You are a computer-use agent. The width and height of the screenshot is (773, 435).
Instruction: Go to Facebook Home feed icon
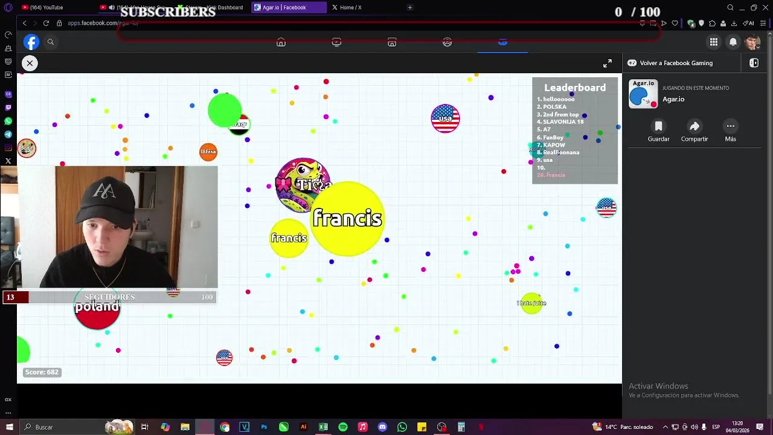pyautogui.click(x=281, y=42)
